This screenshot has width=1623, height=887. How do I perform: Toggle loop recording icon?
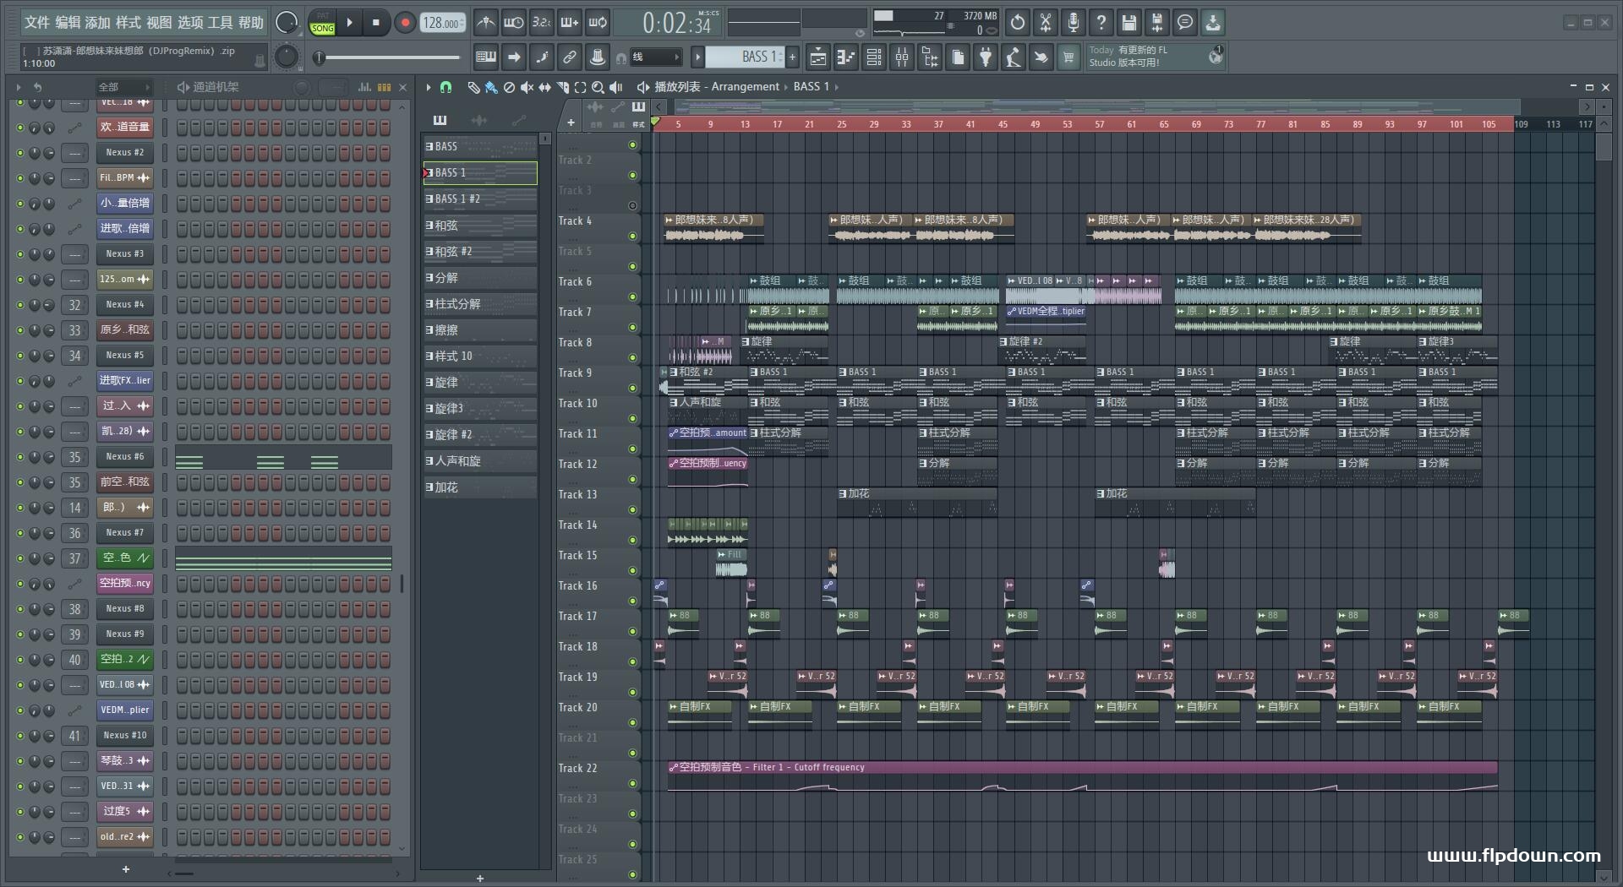point(598,23)
